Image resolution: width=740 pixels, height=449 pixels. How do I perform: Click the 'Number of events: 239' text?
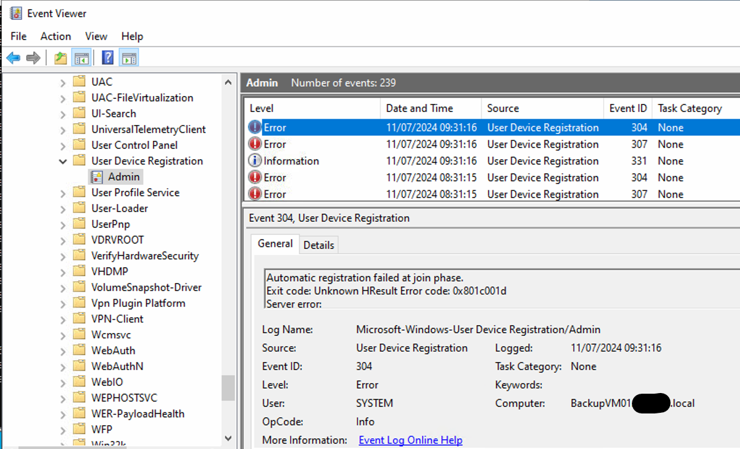point(343,83)
